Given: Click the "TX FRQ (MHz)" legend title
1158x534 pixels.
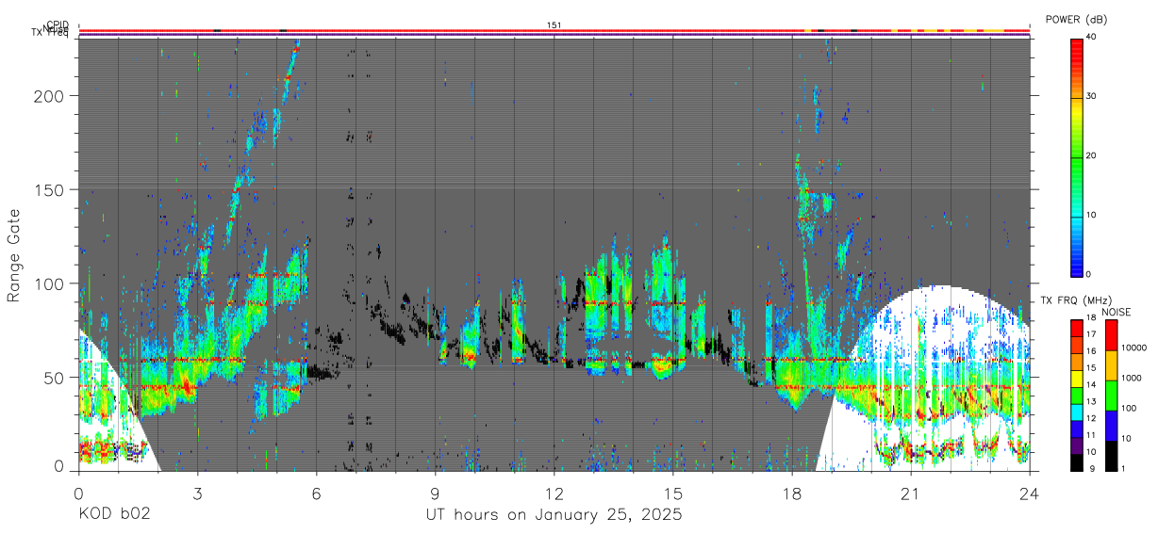Looking at the screenshot, I should click(x=1075, y=300).
